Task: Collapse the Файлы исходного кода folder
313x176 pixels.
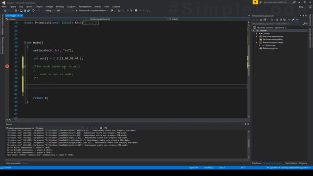Action: 257,43
